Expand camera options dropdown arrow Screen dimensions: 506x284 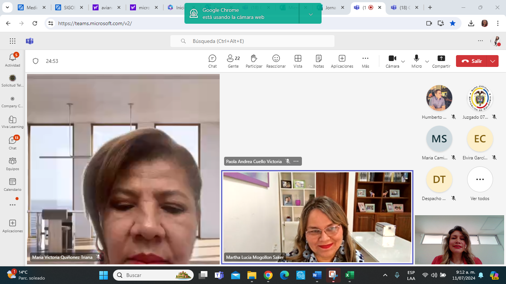403,61
